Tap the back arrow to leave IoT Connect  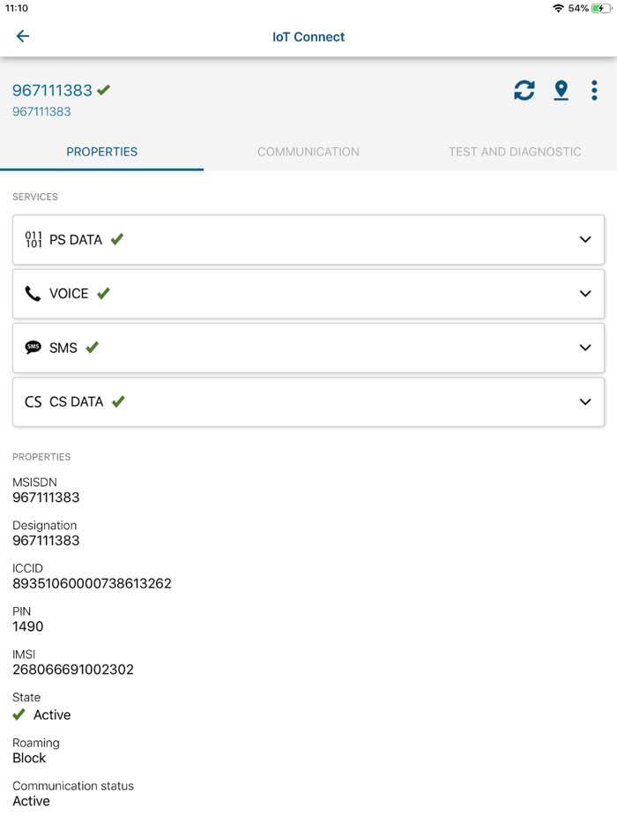tap(22, 36)
